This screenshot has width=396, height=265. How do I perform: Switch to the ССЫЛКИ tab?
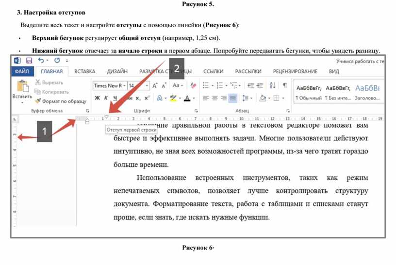click(214, 71)
